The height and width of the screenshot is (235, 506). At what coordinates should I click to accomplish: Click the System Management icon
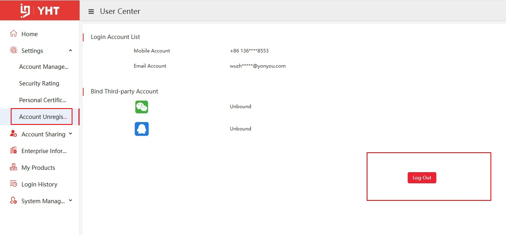14,201
